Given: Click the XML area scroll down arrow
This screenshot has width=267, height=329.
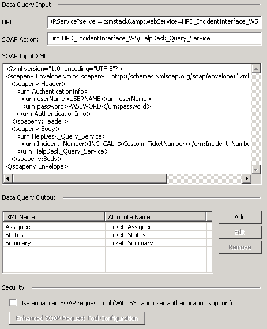Looking at the screenshot, I should [x=256, y=170].
